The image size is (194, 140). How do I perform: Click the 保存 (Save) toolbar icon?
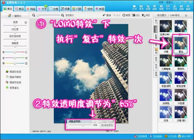(141, 7)
